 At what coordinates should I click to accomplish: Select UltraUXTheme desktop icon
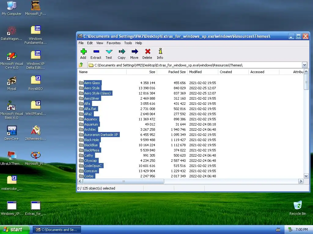(x=12, y=158)
